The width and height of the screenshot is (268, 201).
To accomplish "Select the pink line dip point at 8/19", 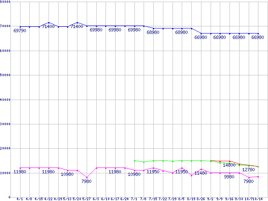I will click(x=191, y=175).
